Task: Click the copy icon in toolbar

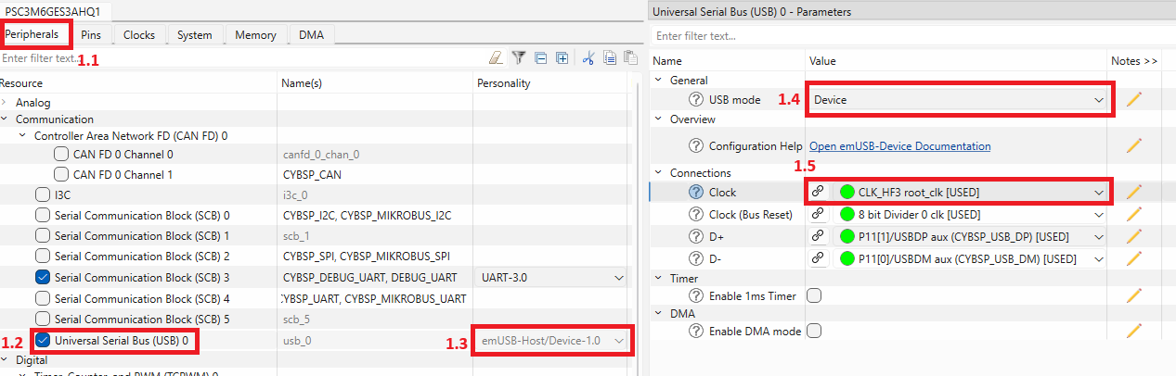Action: 610,57
